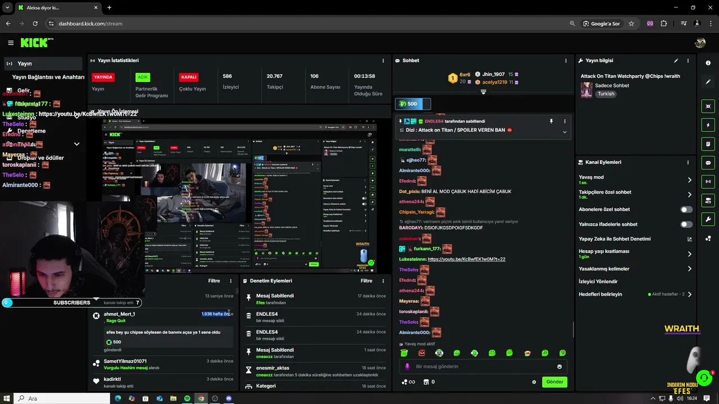Expand Hesap yaşı kısıtlaması settings
This screenshot has width=719, height=404.
[x=690, y=254]
